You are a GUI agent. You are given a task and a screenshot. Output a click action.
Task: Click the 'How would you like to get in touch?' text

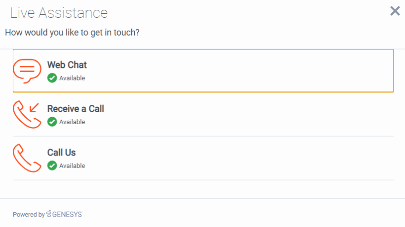click(72, 33)
